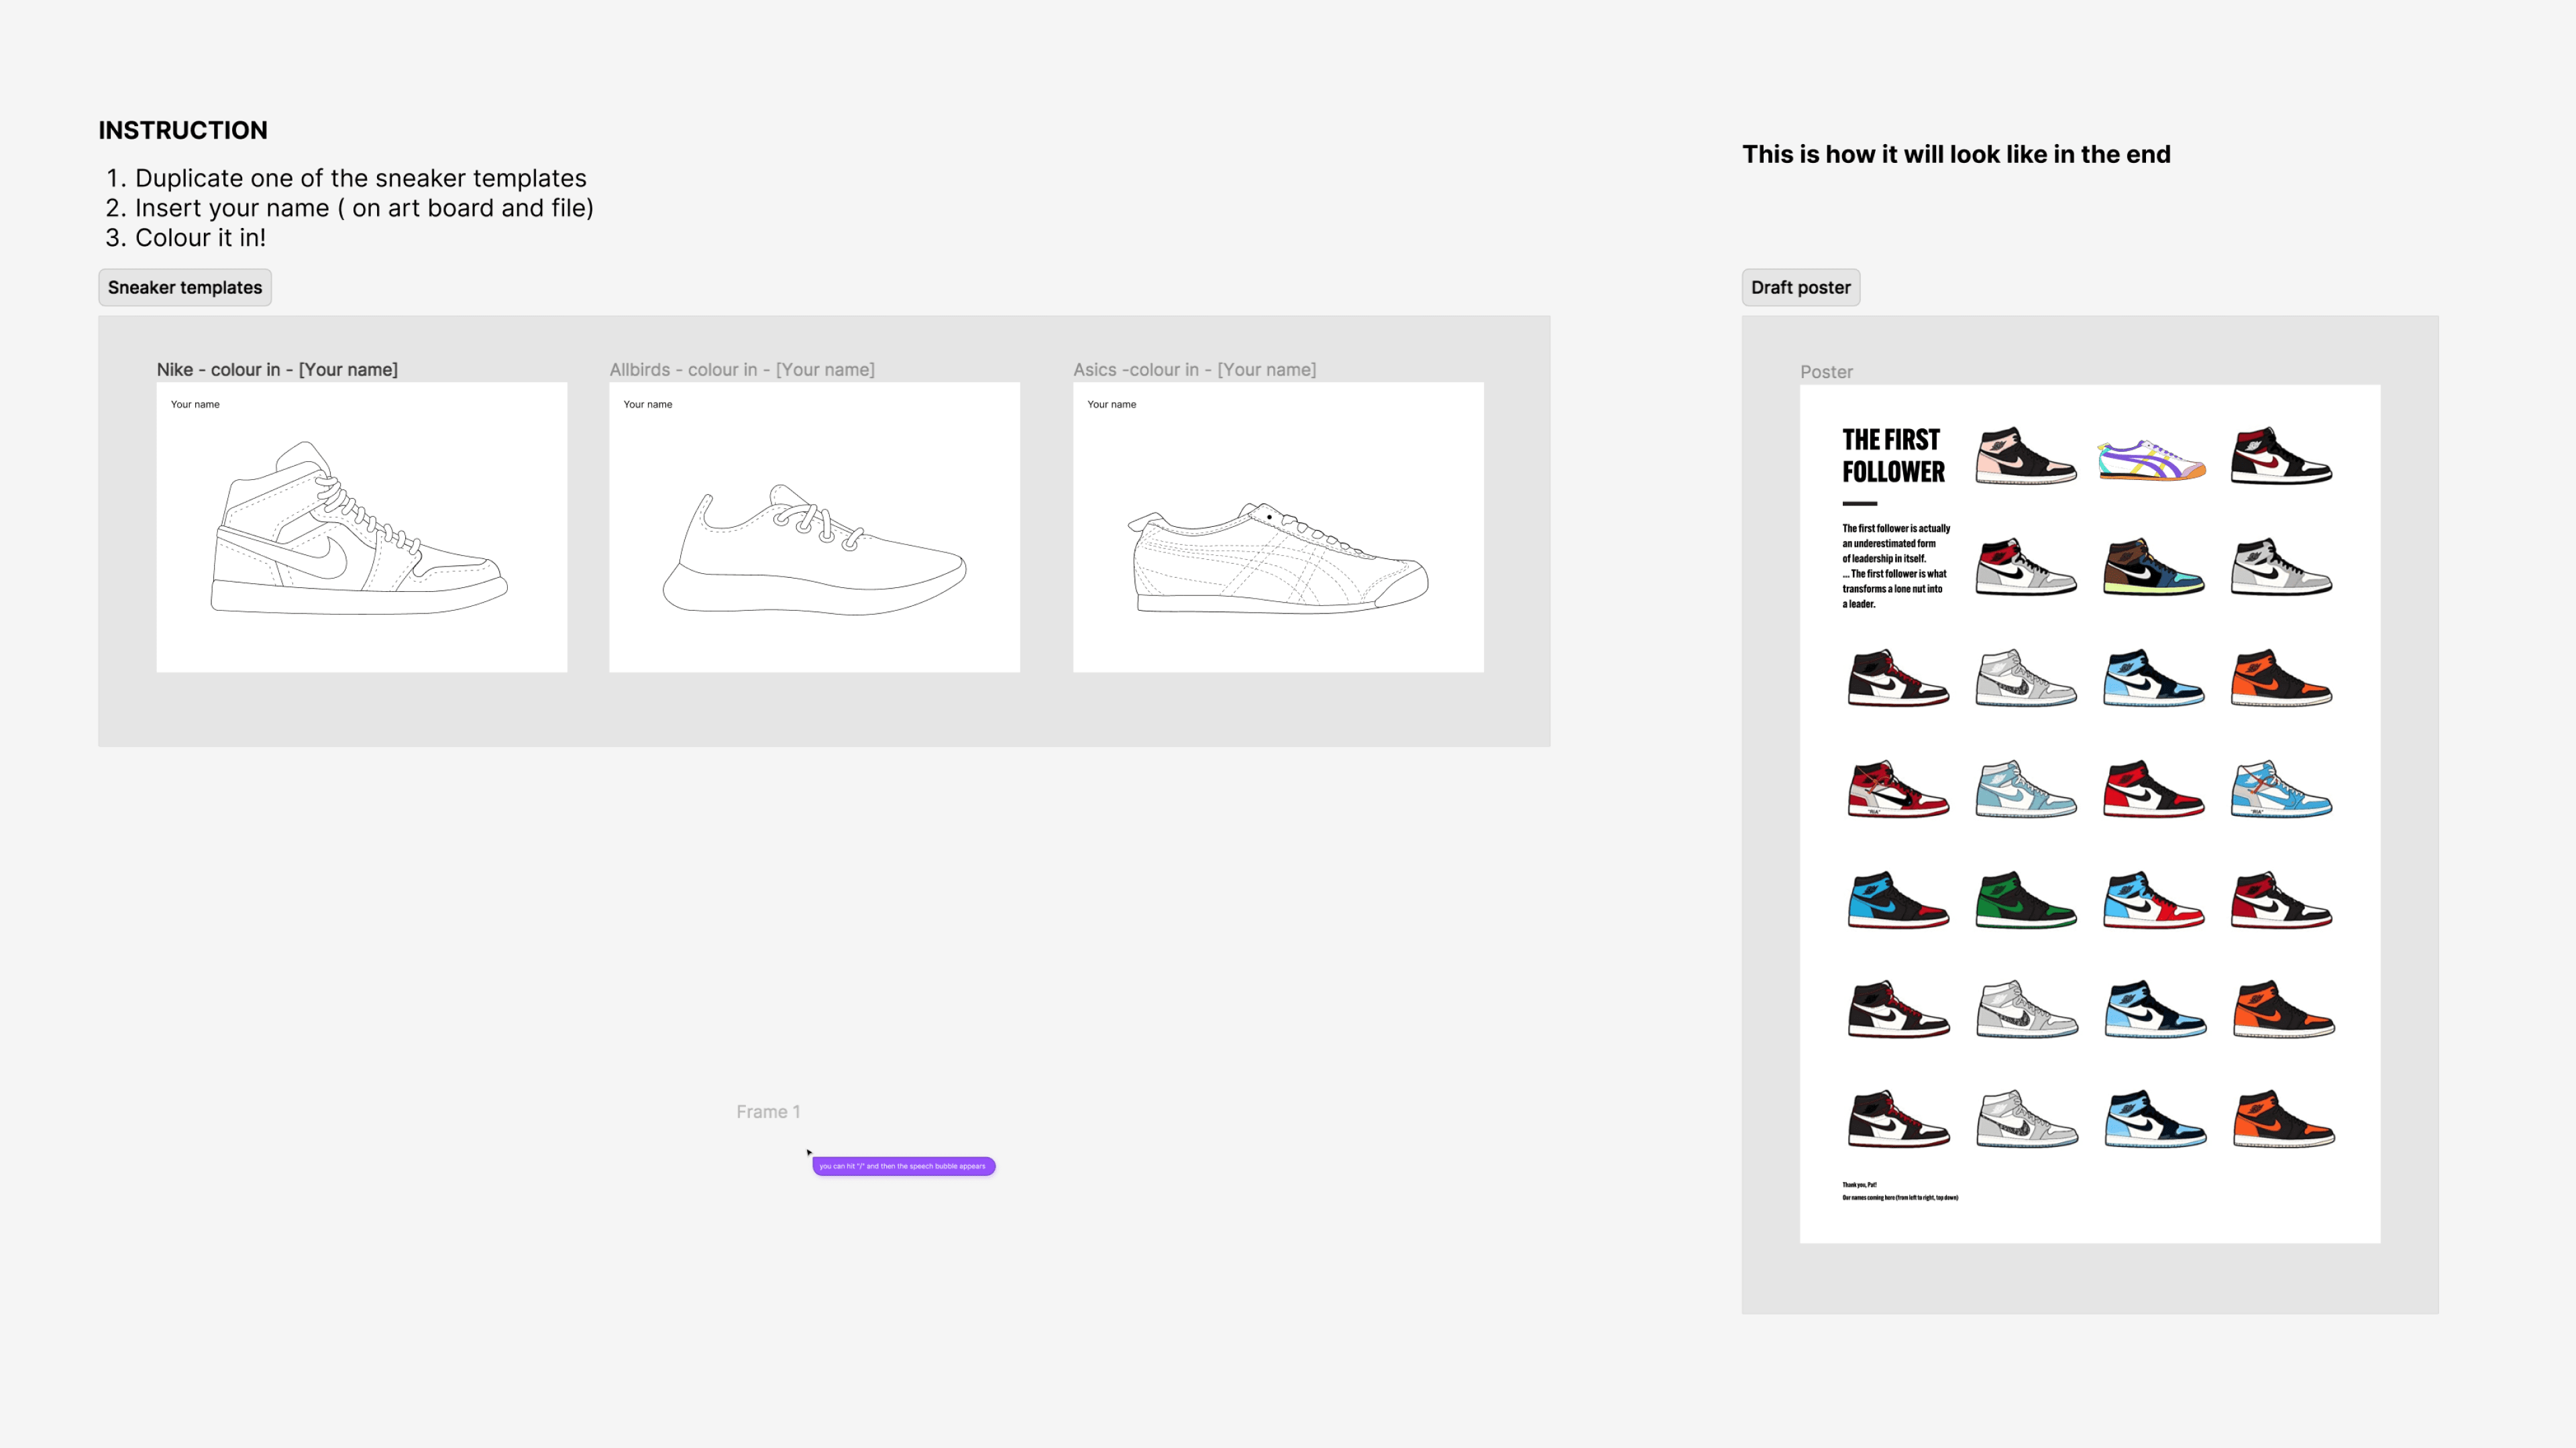Screen dimensions: 2576x1448
Task: Click the INSTRUCTION heading text
Action: [183, 131]
